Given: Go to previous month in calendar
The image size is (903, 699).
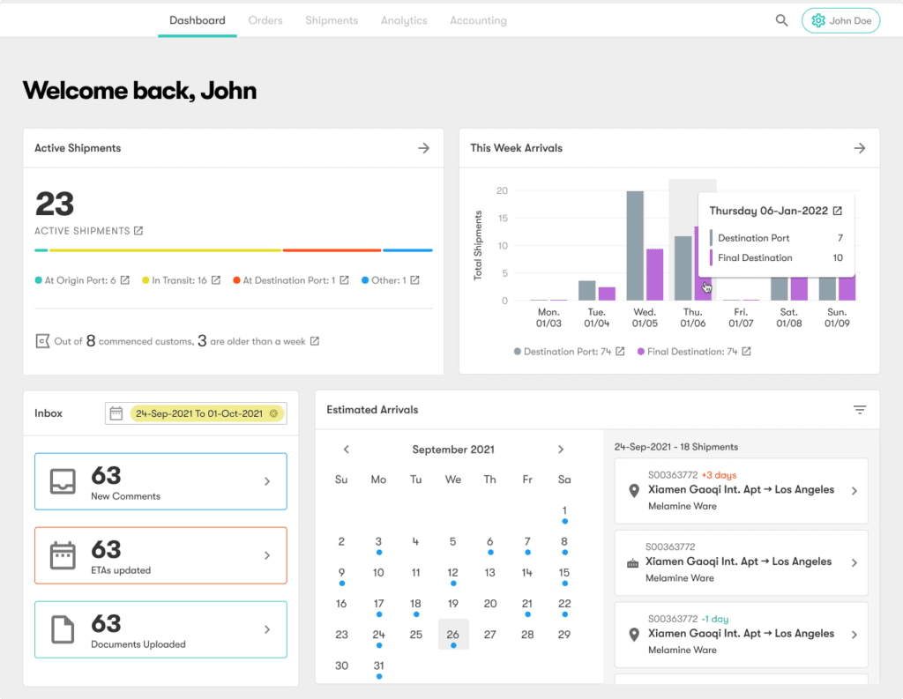Looking at the screenshot, I should coord(347,450).
